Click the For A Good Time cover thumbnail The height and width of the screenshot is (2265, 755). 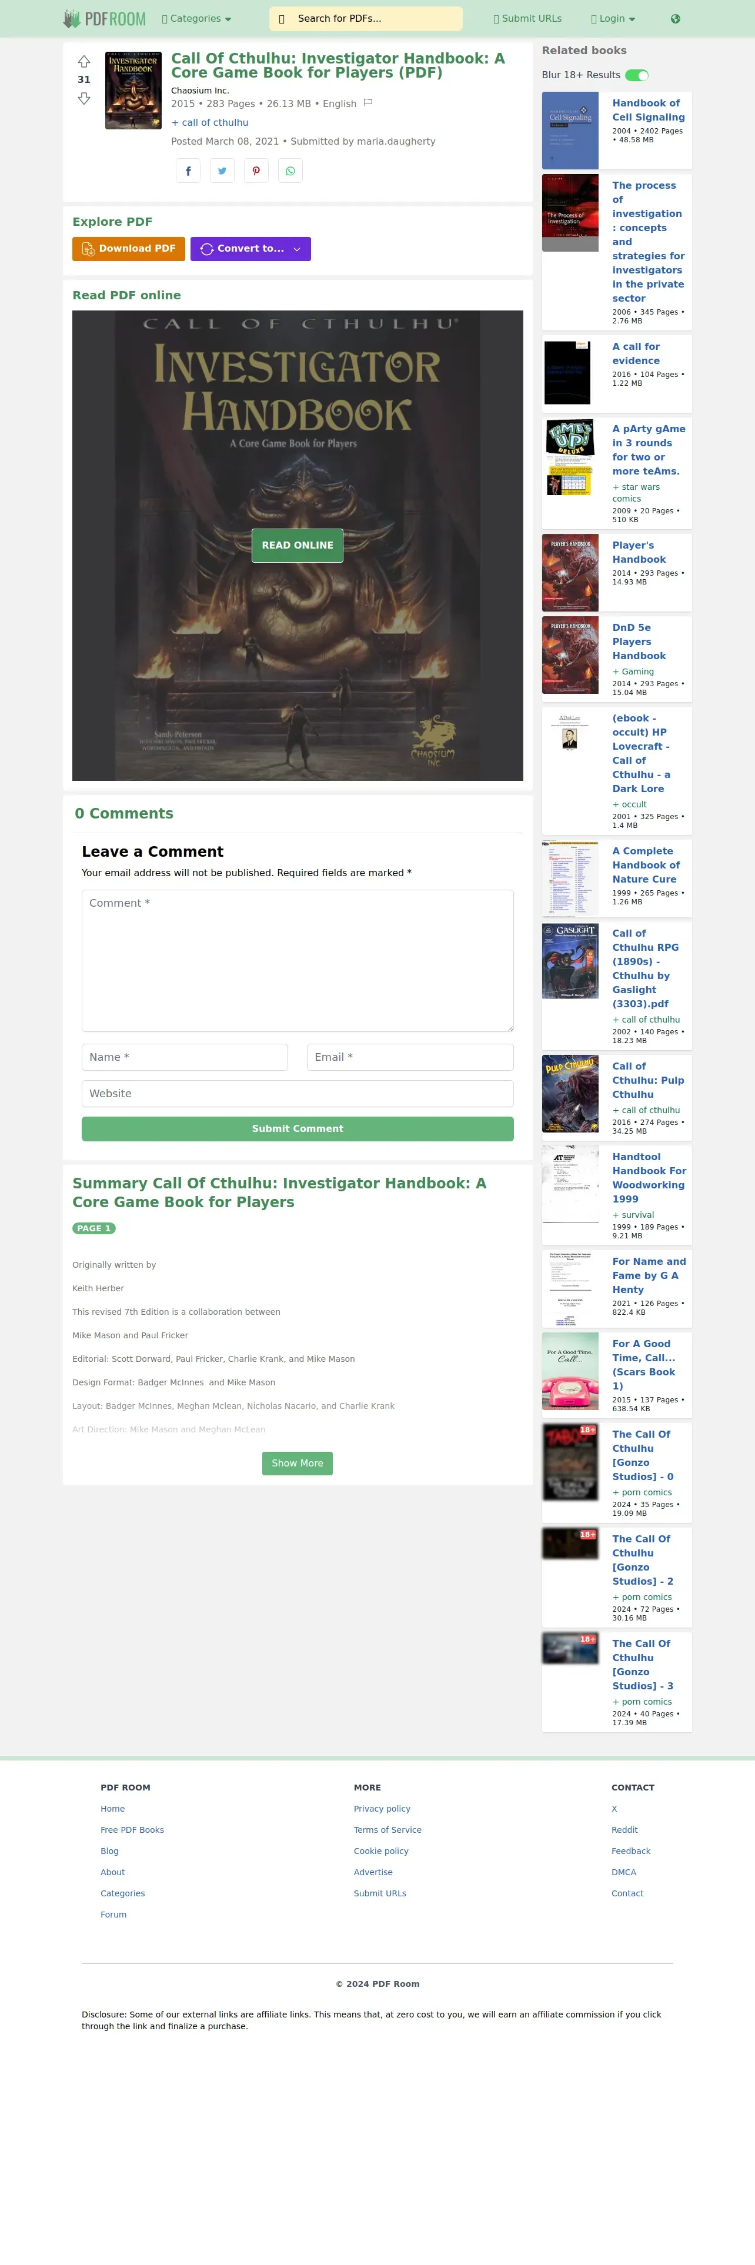click(570, 1372)
